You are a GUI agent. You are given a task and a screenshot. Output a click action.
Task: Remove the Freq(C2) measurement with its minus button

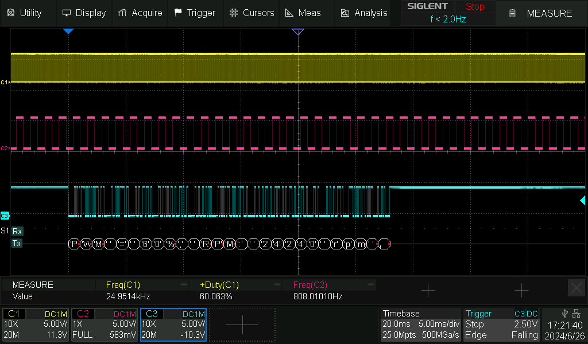click(370, 285)
